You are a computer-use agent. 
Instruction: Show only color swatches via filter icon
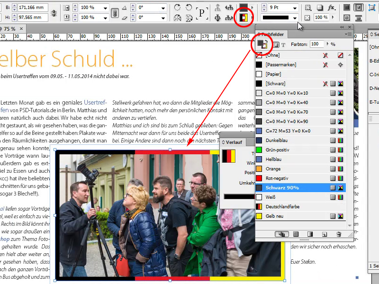coord(295,234)
